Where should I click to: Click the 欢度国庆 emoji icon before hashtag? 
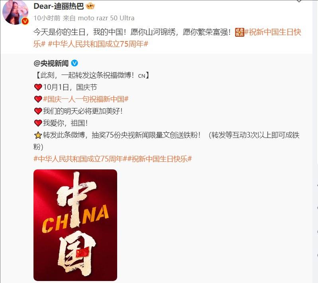pyautogui.click(x=239, y=32)
